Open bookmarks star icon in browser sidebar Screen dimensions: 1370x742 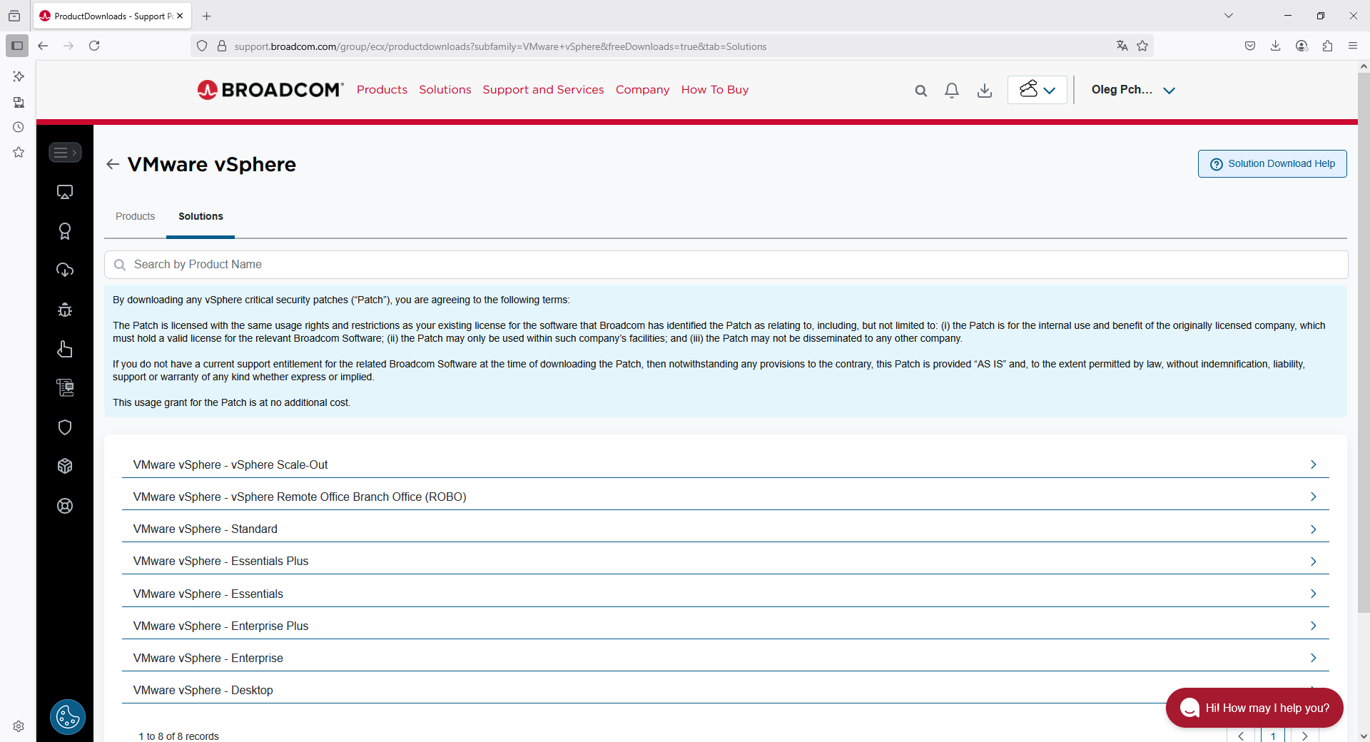click(19, 152)
